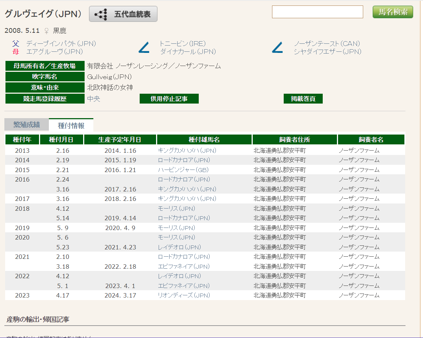Click the 2013 キングカメハメハ(JPN) stallion link
The image size is (423, 338).
click(187, 151)
